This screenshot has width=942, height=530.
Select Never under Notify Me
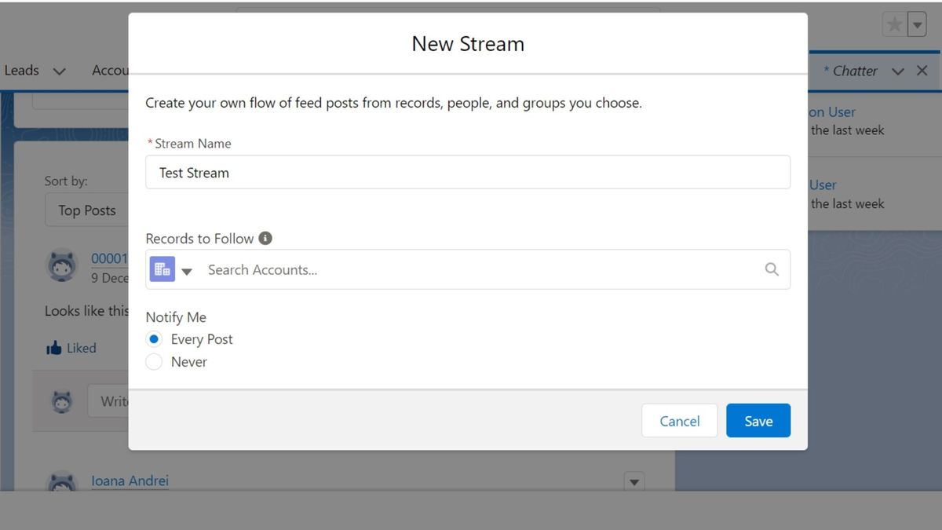[154, 361]
